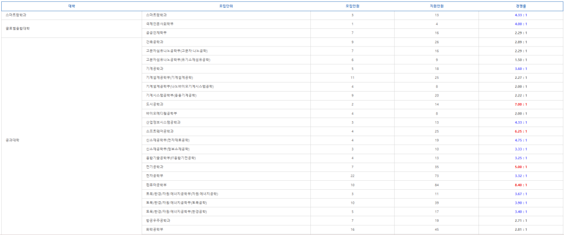Viewport: 564px width, 235px height.
Task: Click the 2.71 : 1 competition ratio
Action: (x=521, y=221)
